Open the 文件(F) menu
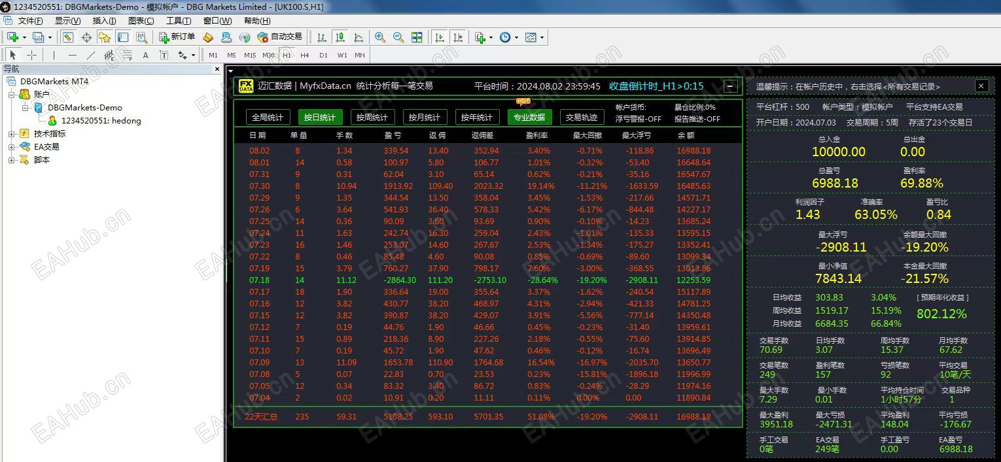Viewport: 1001px width, 462px height. coord(30,21)
